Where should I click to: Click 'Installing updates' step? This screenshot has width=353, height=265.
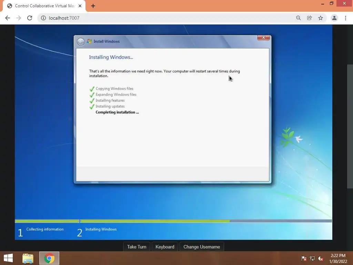point(110,106)
